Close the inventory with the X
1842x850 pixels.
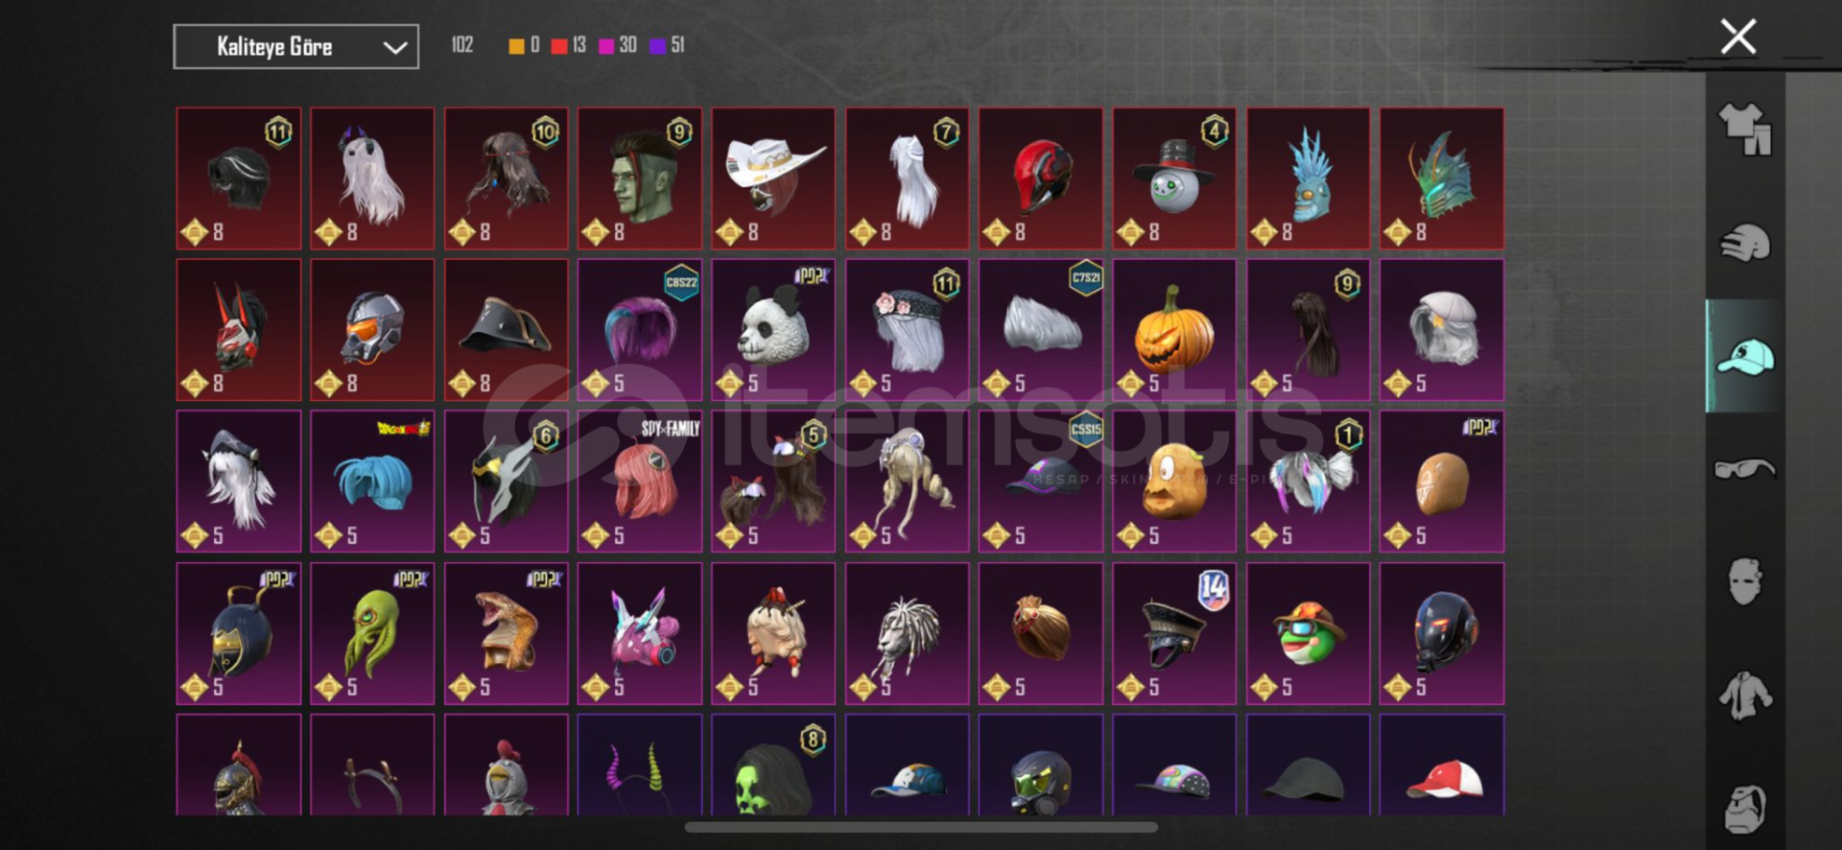(1737, 37)
